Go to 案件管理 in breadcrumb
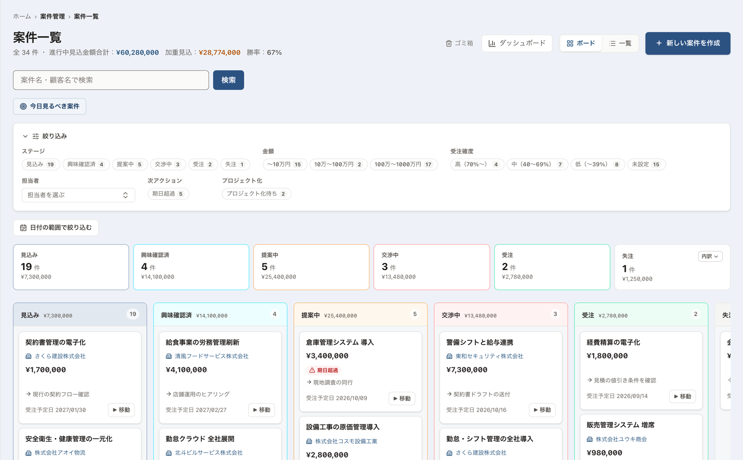The width and height of the screenshot is (743, 460). 53,16
